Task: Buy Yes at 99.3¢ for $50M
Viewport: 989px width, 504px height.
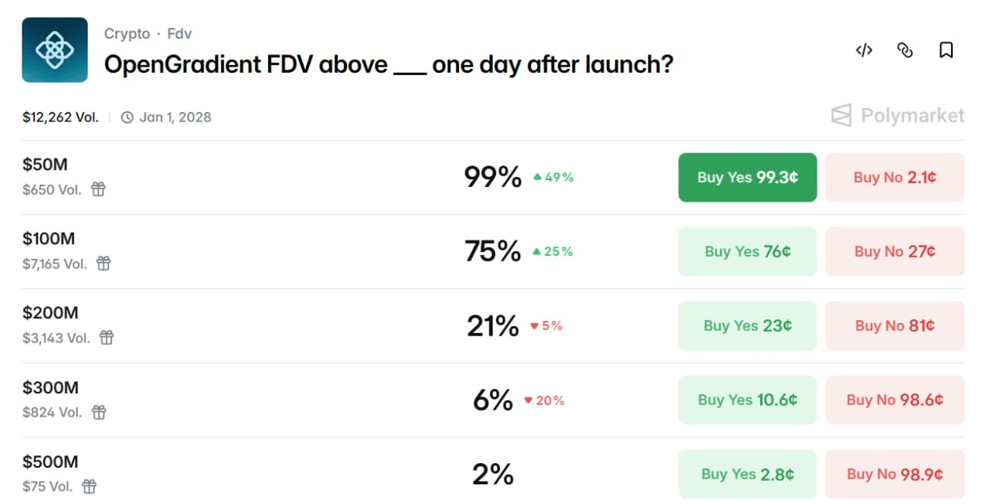Action: [747, 177]
